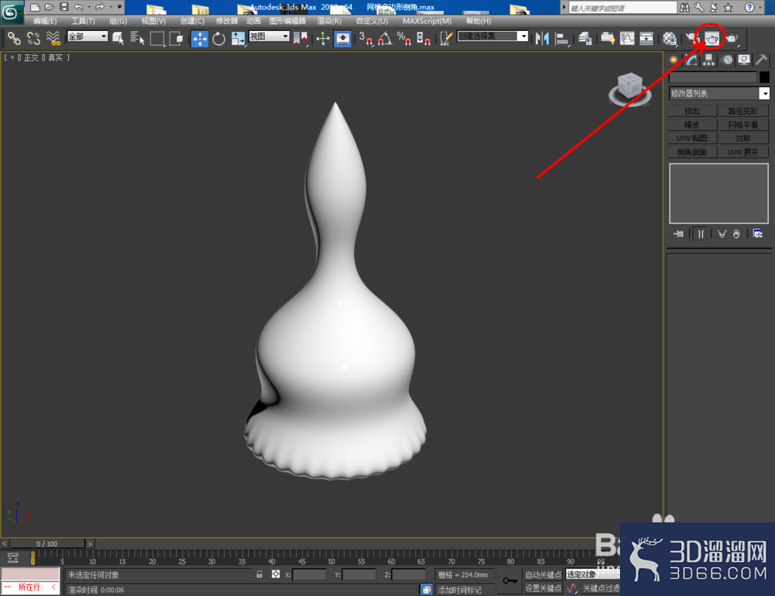
Task: Open the Material Editor sphere icon
Action: [670, 39]
